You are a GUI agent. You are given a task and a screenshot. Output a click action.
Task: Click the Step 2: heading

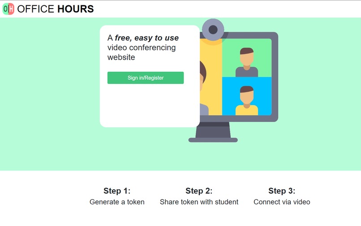[x=199, y=191]
